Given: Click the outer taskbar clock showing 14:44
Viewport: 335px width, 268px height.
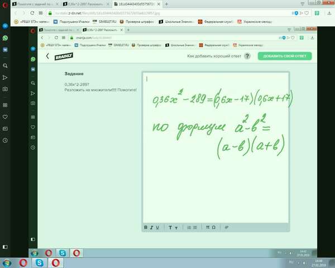Looking at the screenshot, I should [x=319, y=263].
